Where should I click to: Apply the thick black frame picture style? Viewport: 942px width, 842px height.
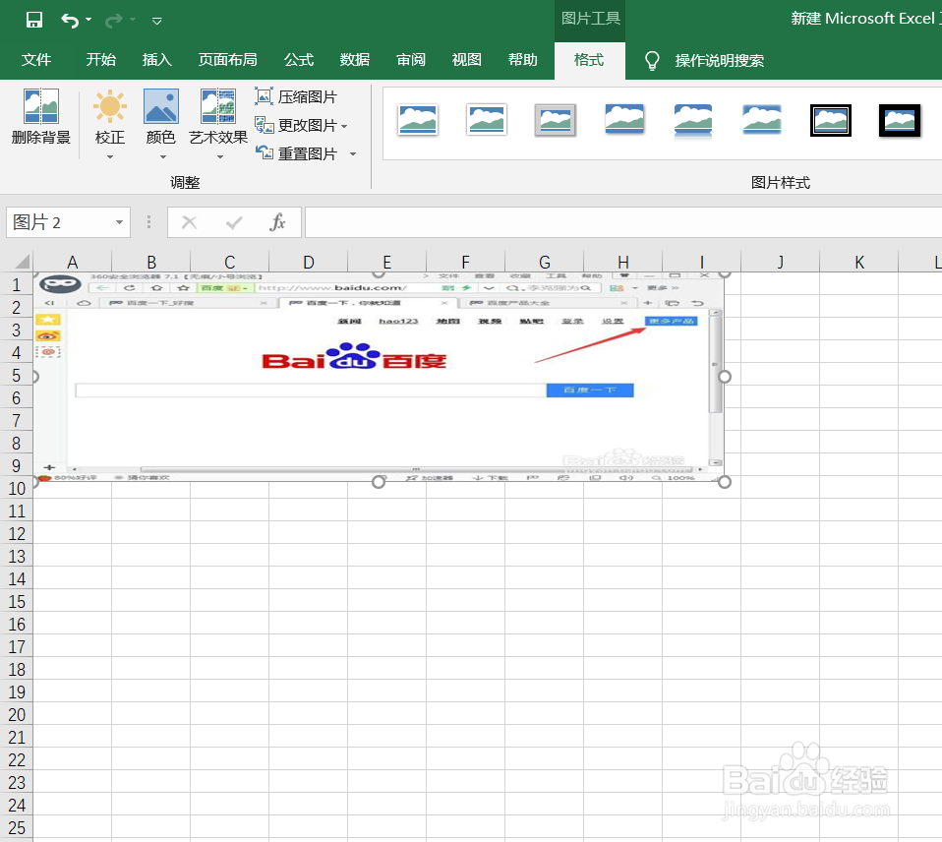[900, 120]
